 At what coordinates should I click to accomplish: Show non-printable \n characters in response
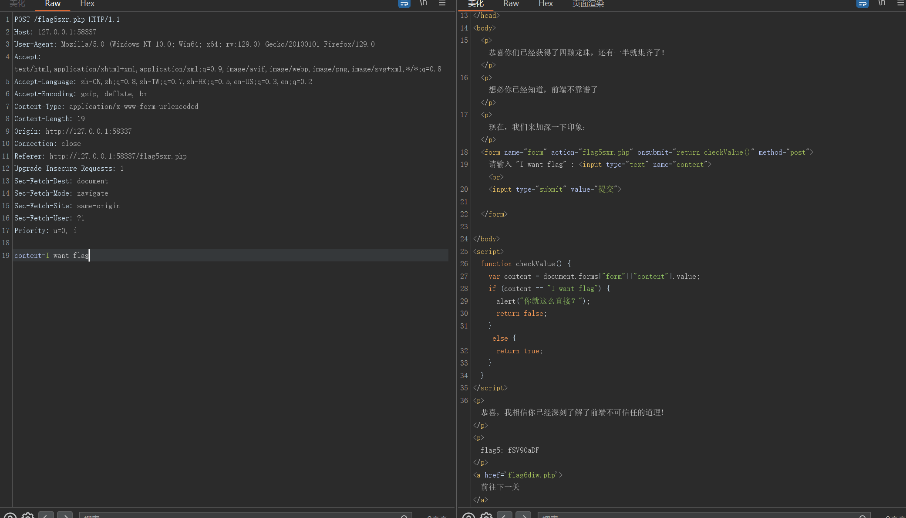[x=882, y=3]
